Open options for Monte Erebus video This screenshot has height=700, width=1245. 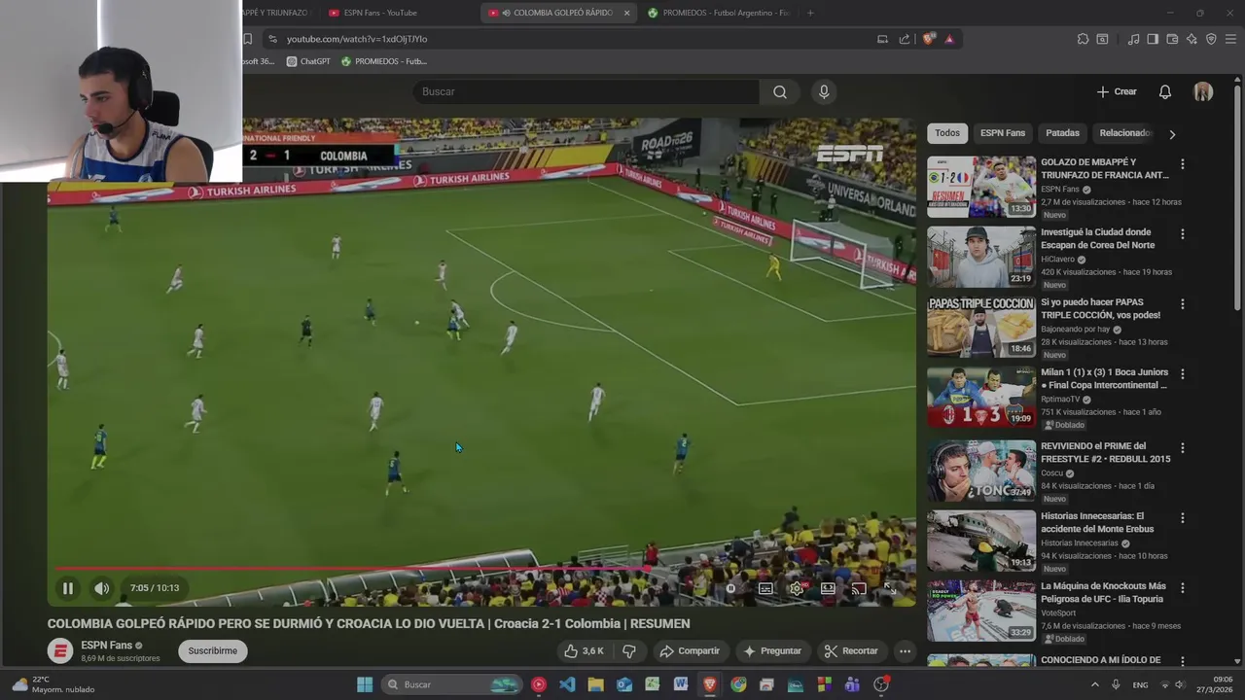pos(1183,518)
